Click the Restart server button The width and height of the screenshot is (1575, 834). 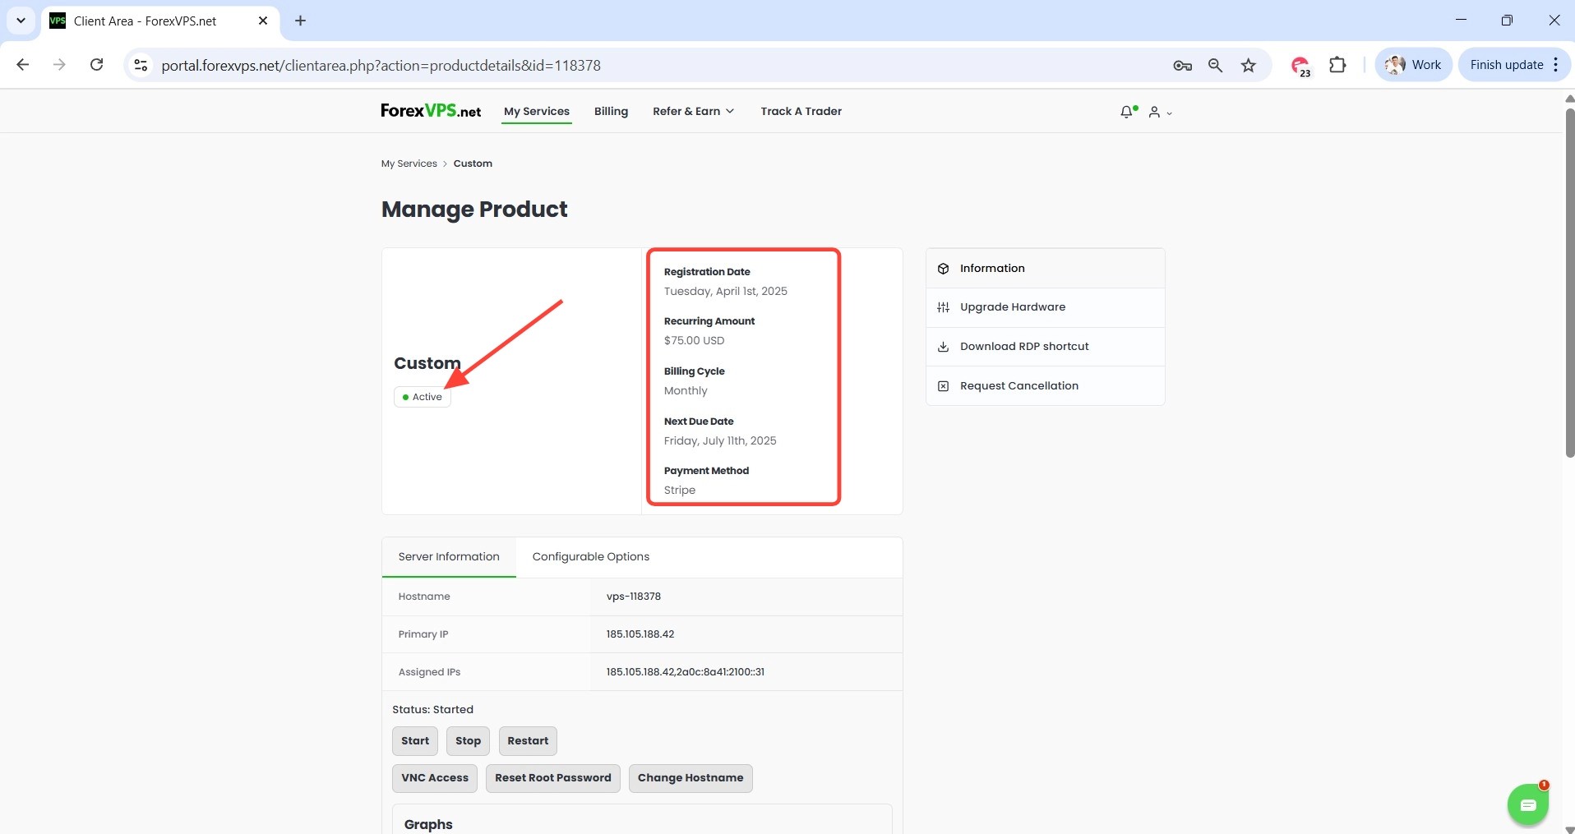click(x=528, y=741)
